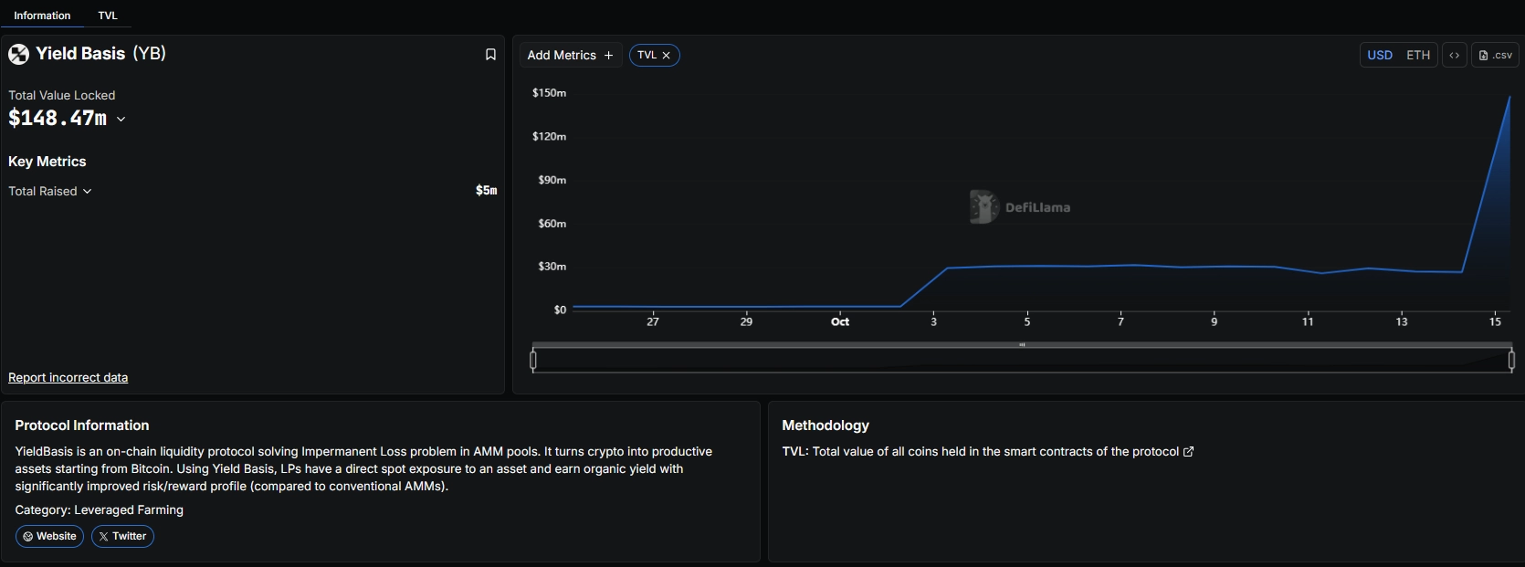
Task: Download chart data as .csv
Action: pyautogui.click(x=1495, y=55)
